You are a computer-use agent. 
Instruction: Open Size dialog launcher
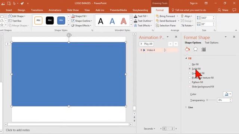click(x=215, y=31)
